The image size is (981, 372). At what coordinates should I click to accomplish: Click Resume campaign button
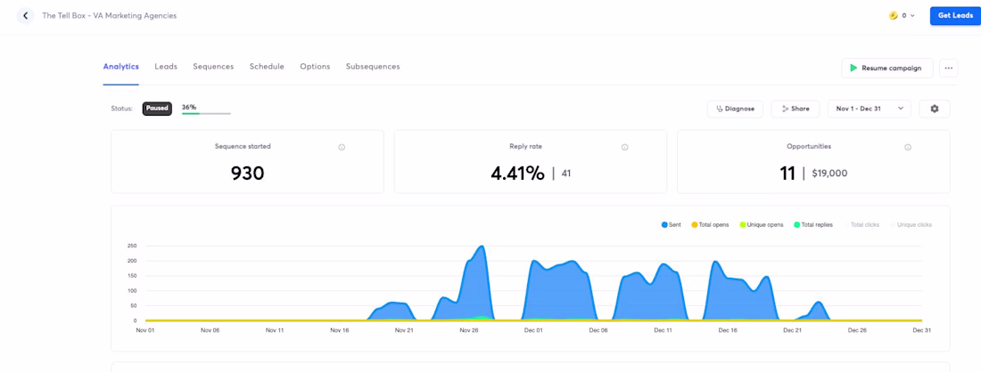(887, 68)
